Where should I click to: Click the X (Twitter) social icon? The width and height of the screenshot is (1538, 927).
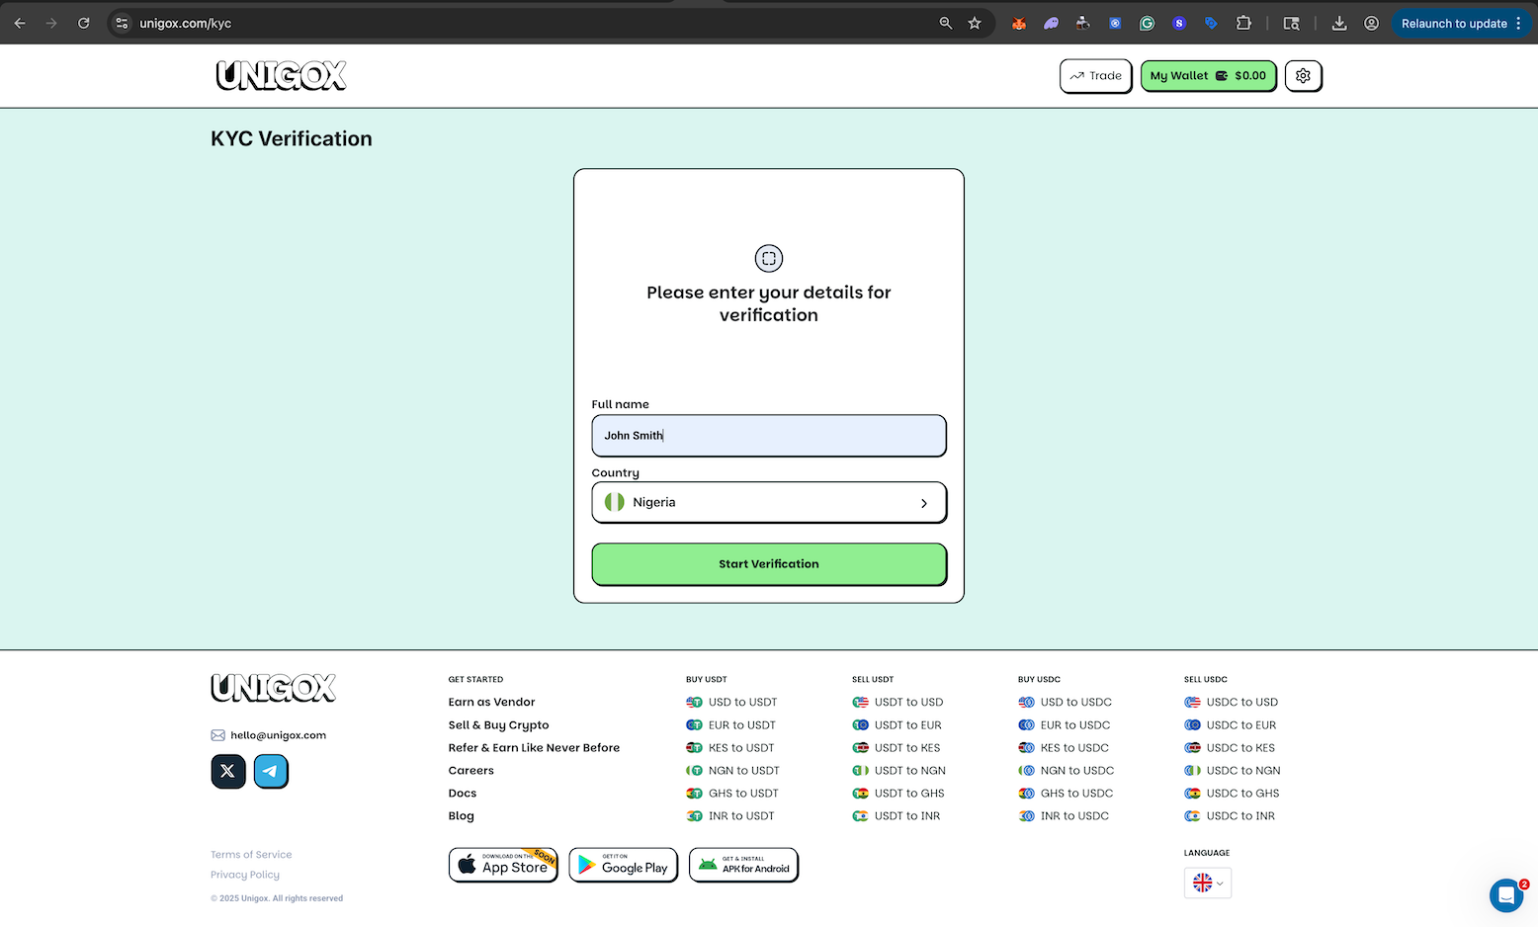coord(228,771)
